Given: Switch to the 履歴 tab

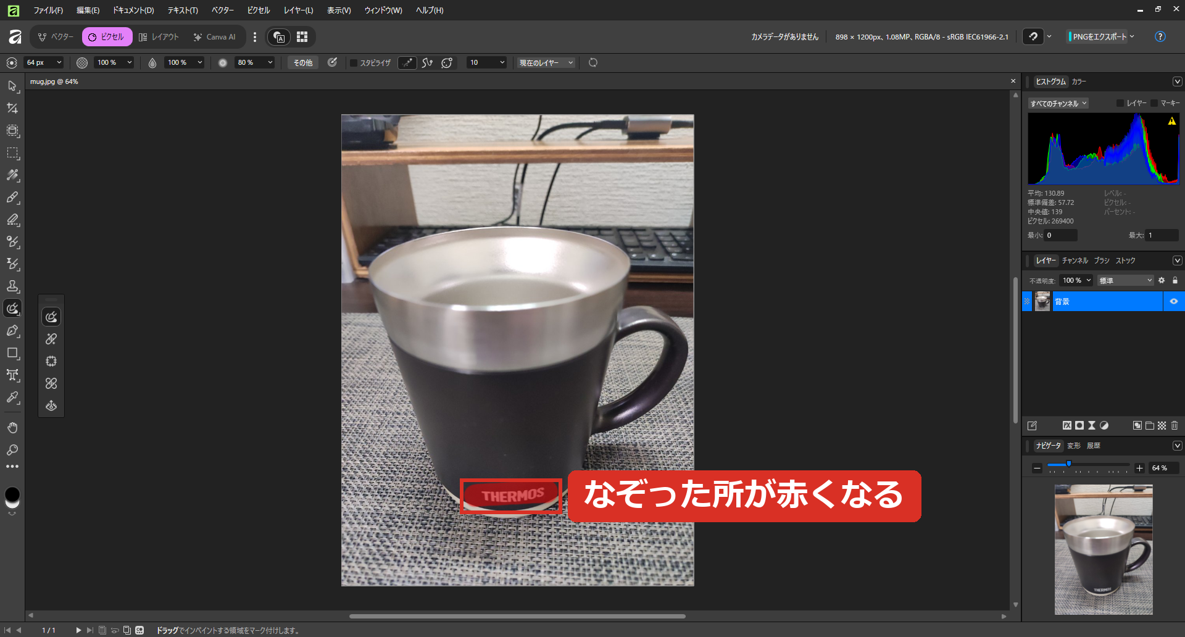Looking at the screenshot, I should tap(1094, 446).
